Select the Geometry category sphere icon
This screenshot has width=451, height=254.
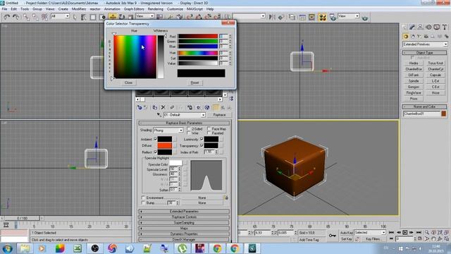(406, 37)
